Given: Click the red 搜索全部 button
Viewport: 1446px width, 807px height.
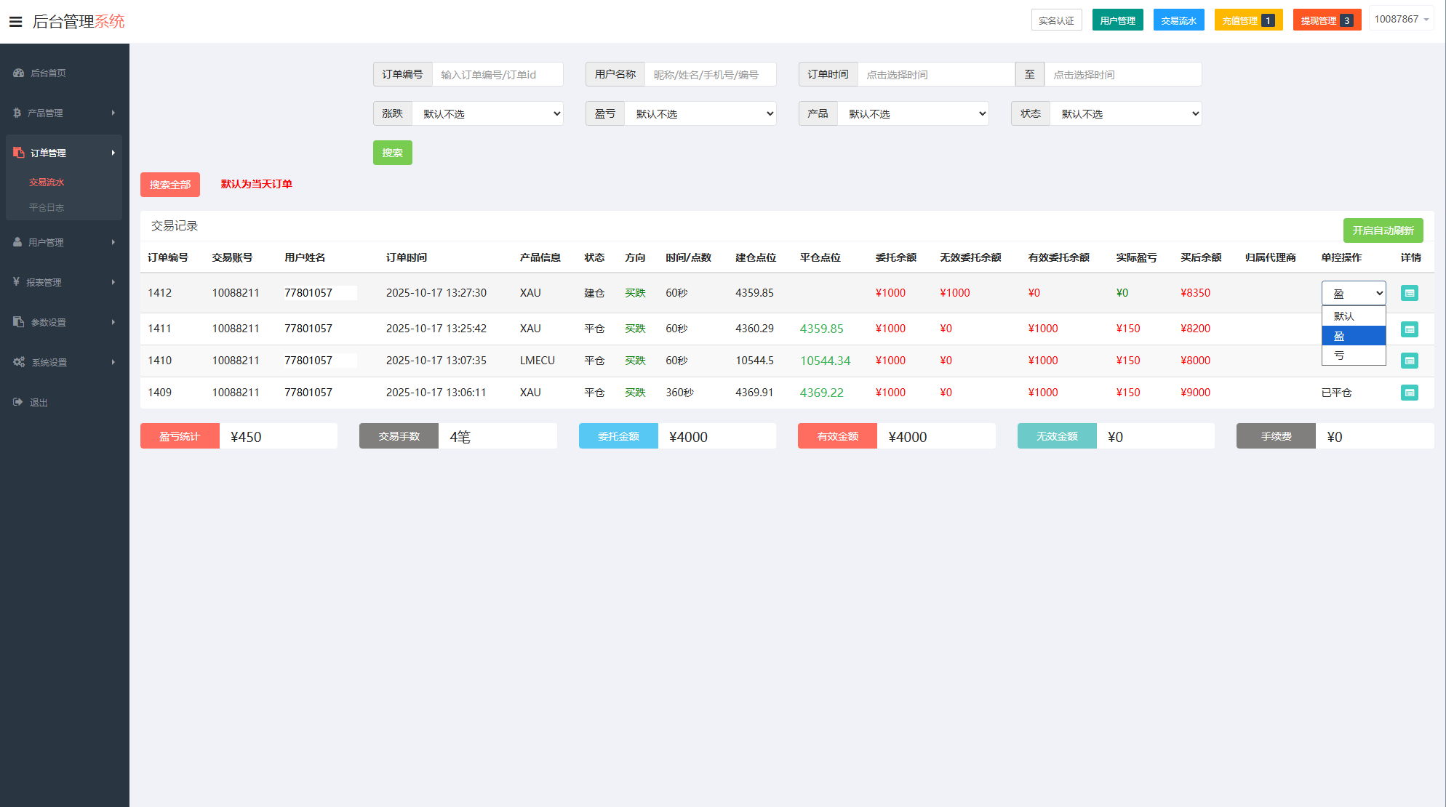Looking at the screenshot, I should pyautogui.click(x=169, y=185).
